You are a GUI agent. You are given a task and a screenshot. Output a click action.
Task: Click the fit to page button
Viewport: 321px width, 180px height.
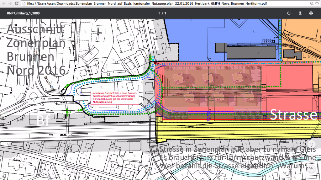click(x=311, y=145)
